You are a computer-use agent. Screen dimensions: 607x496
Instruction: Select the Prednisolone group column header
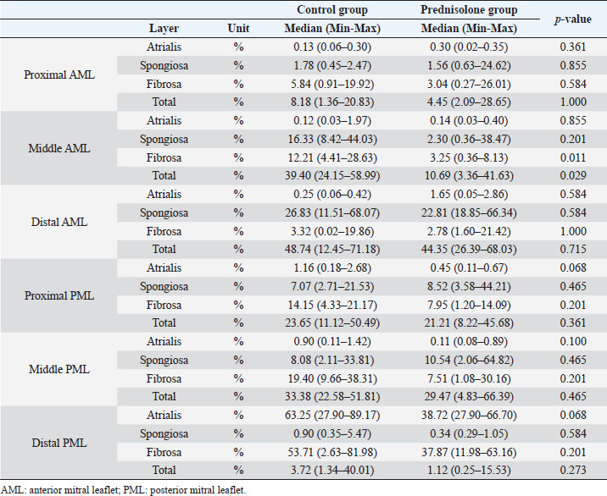469,10
